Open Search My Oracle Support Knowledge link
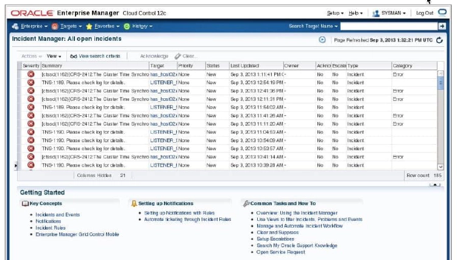 (x=297, y=246)
